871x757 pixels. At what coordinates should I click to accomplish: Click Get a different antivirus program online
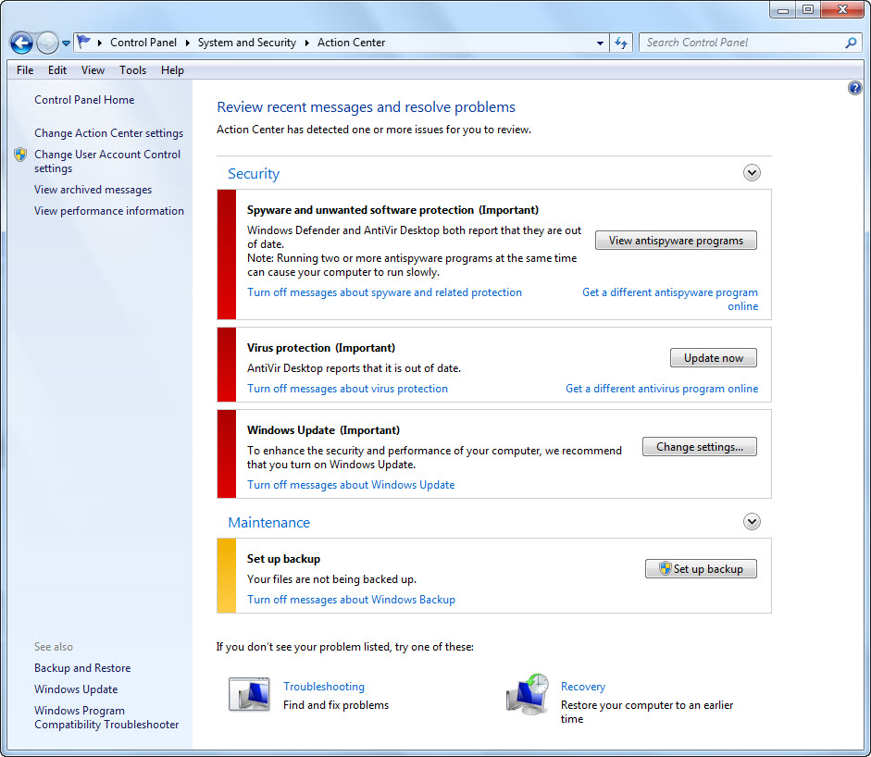[x=662, y=389]
